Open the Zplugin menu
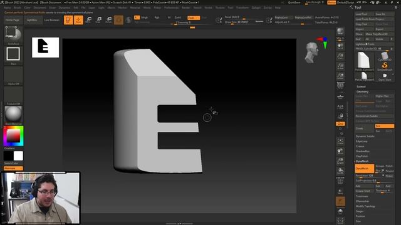The width and height of the screenshot is (401, 225). 256,7
